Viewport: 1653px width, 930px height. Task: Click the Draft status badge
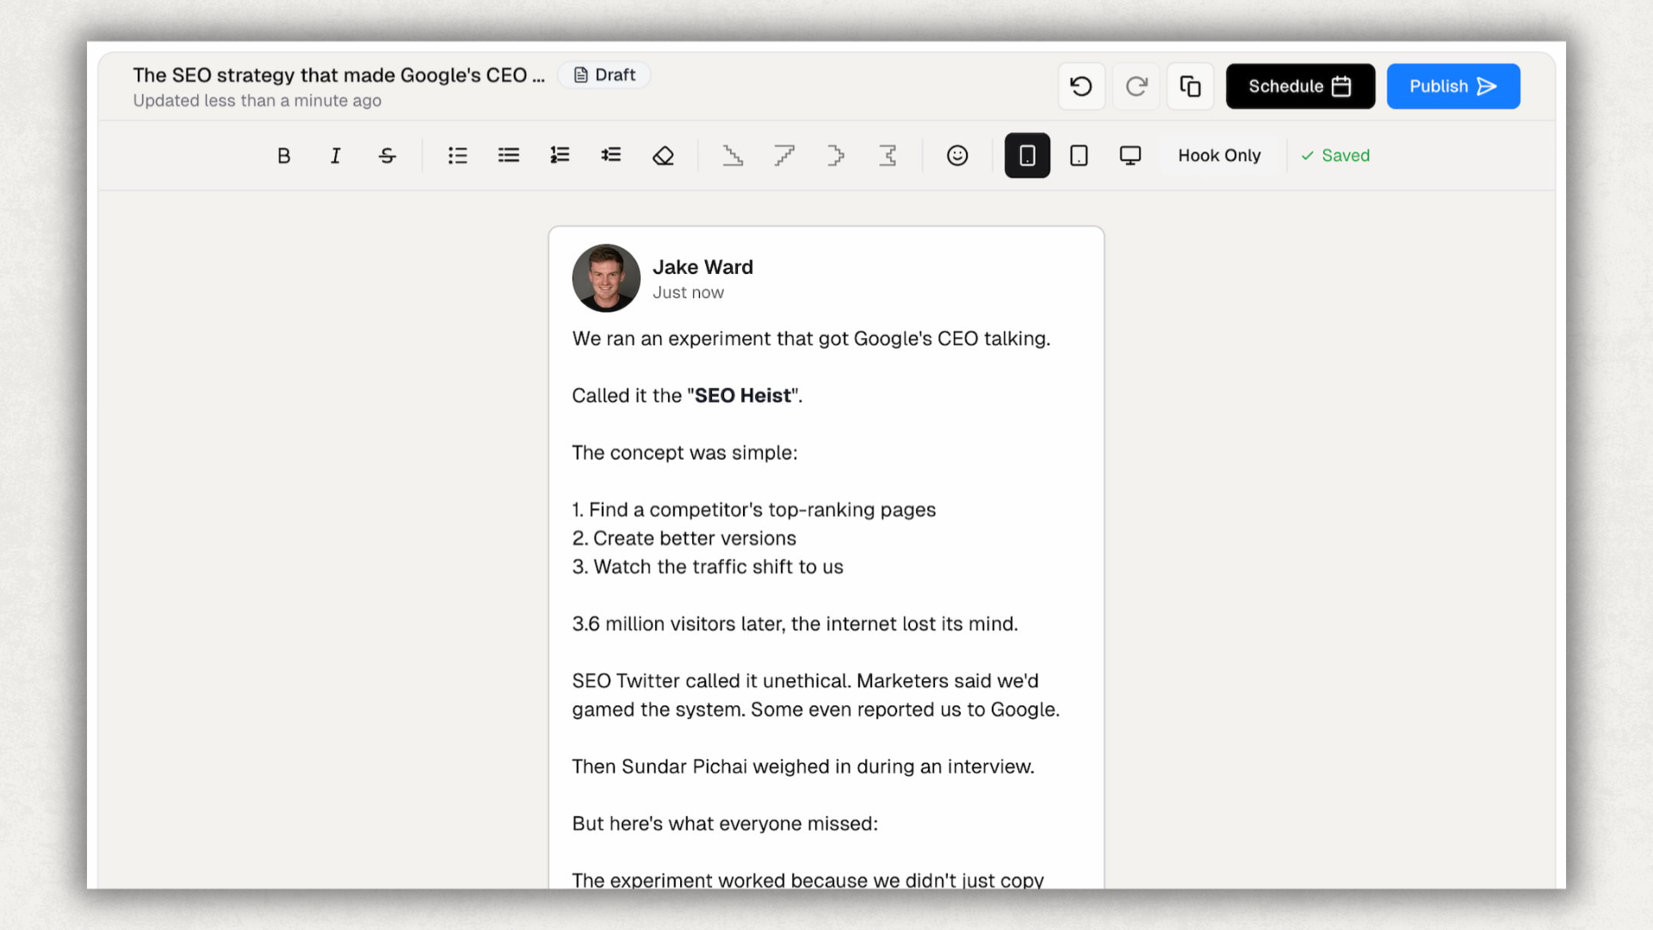click(604, 75)
